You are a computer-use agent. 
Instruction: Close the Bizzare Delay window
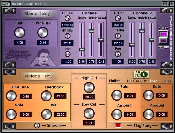tap(171, 4)
